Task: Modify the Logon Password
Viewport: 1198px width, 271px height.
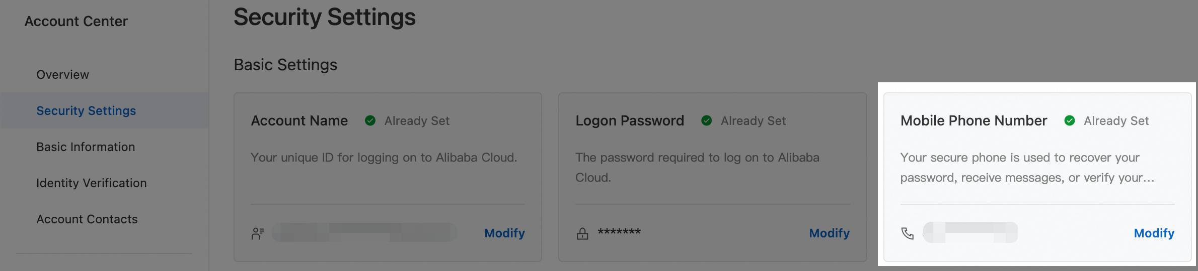Action: click(x=829, y=233)
